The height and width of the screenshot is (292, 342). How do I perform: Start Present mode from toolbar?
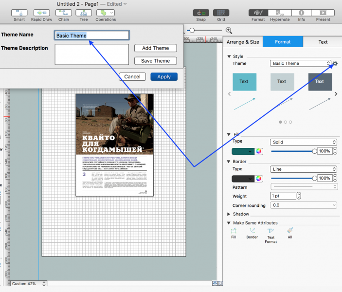(323, 13)
